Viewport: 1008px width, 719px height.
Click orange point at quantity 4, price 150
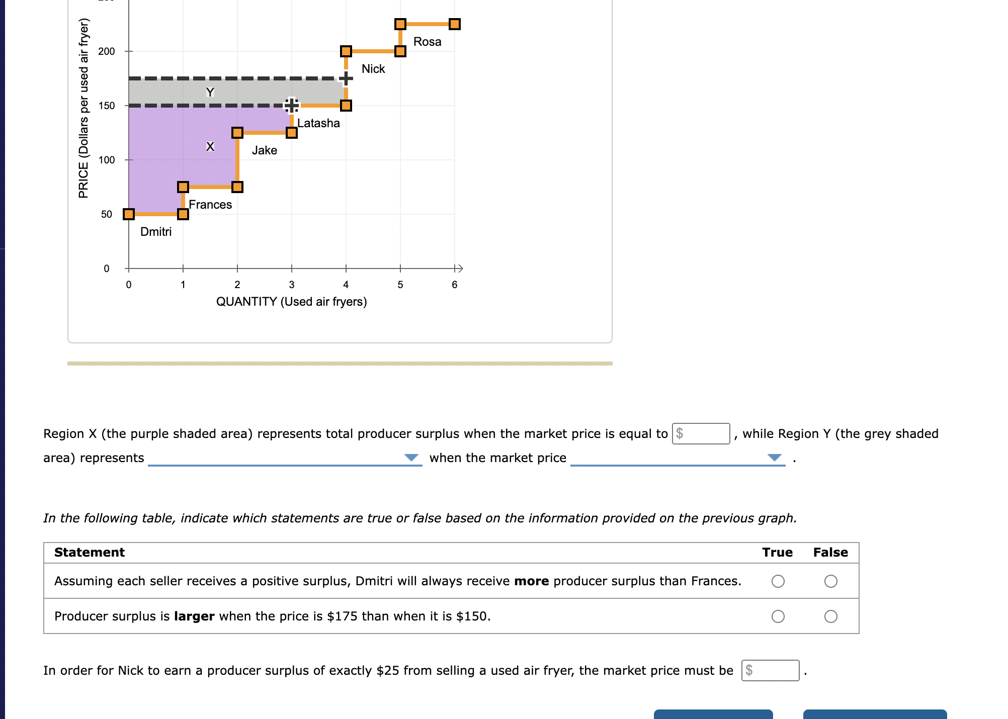pyautogui.click(x=346, y=106)
